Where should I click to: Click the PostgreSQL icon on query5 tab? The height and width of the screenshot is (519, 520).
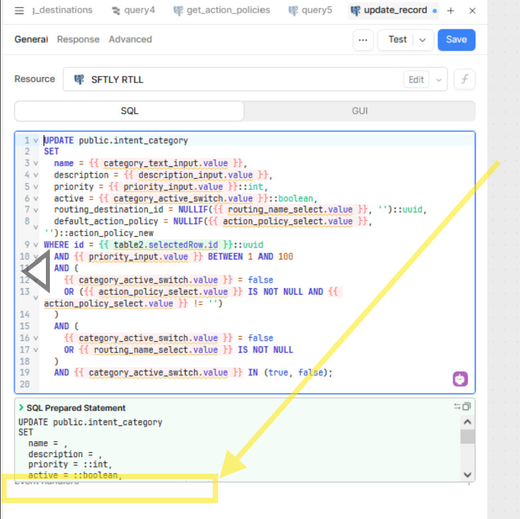click(293, 11)
